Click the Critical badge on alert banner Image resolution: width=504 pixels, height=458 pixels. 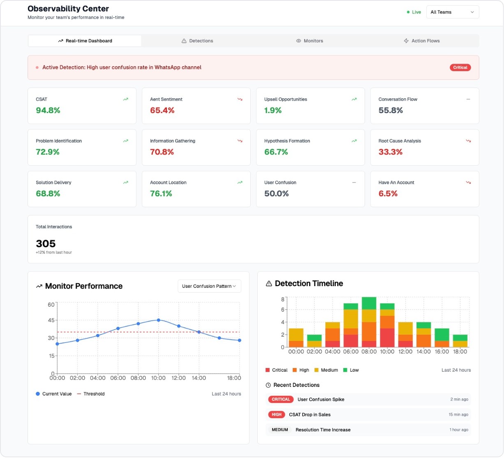coord(460,67)
